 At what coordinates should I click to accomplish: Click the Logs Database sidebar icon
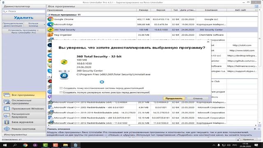click(x=7, y=122)
